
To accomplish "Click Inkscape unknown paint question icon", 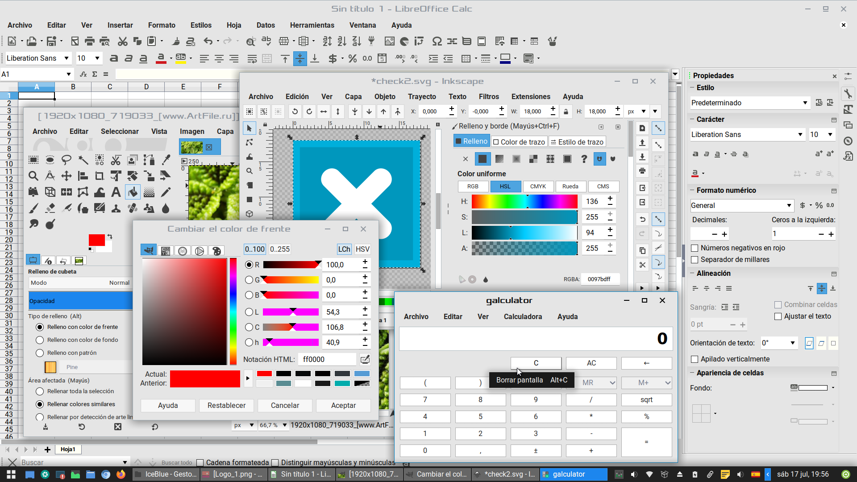I will (x=584, y=159).
